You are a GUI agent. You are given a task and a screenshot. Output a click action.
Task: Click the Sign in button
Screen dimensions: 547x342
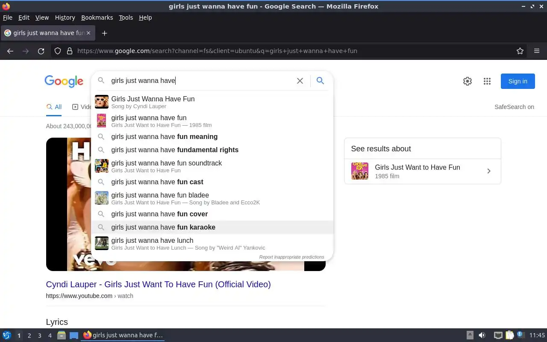pyautogui.click(x=518, y=81)
